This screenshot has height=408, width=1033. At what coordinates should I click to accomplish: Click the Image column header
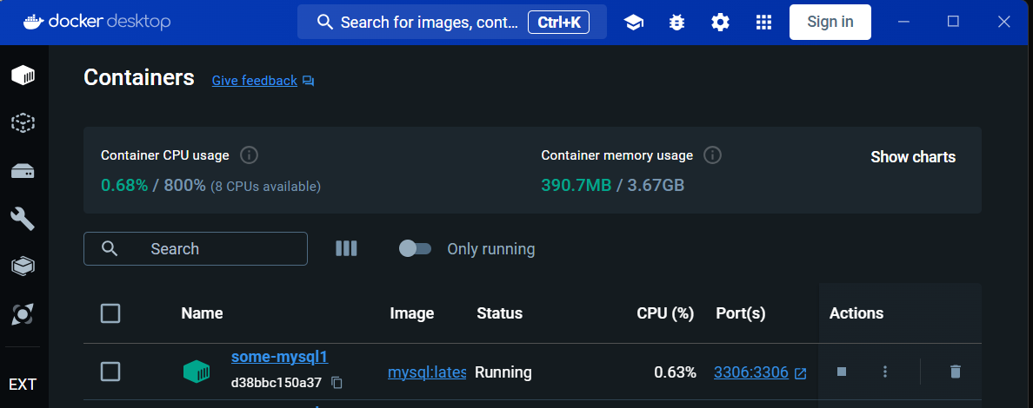(x=412, y=313)
